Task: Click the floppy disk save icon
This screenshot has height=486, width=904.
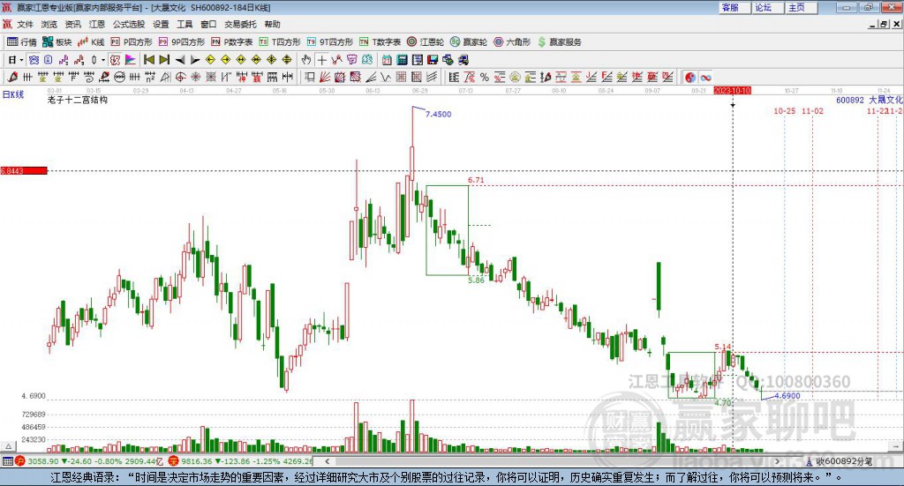Action: [x=433, y=60]
